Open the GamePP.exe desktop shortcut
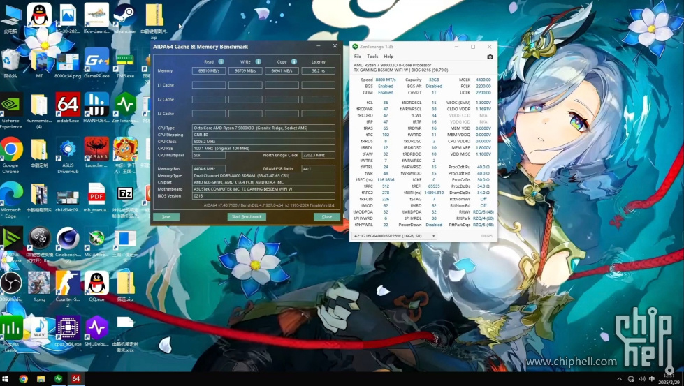The image size is (684, 386). point(96,63)
